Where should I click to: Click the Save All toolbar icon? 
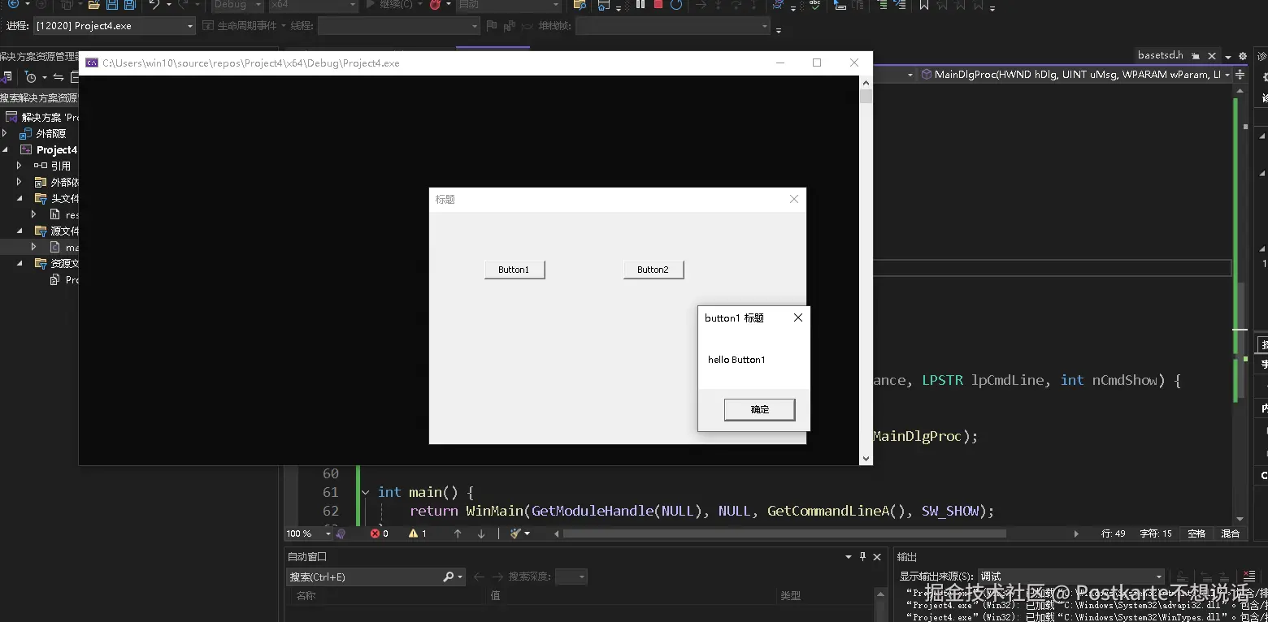point(130,5)
